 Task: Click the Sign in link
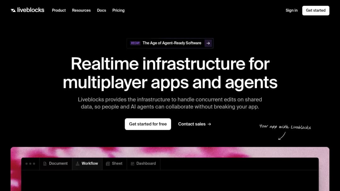click(292, 10)
